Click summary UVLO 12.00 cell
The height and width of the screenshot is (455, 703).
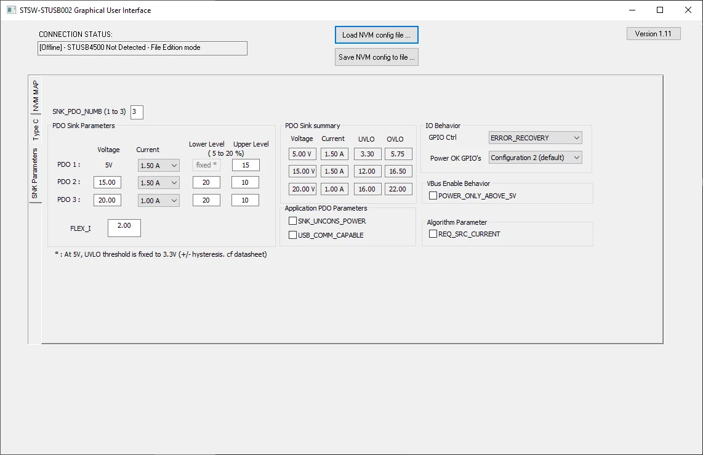pyautogui.click(x=368, y=171)
